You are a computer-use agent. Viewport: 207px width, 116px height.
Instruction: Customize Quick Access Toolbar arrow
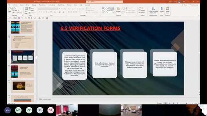(50, 18)
